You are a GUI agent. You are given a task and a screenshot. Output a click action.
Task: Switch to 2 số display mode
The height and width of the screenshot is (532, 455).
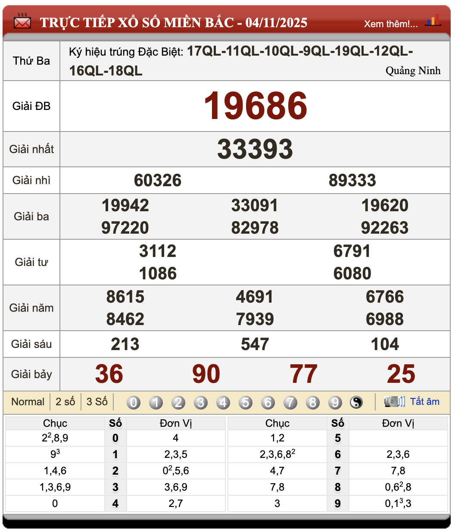[x=65, y=402]
